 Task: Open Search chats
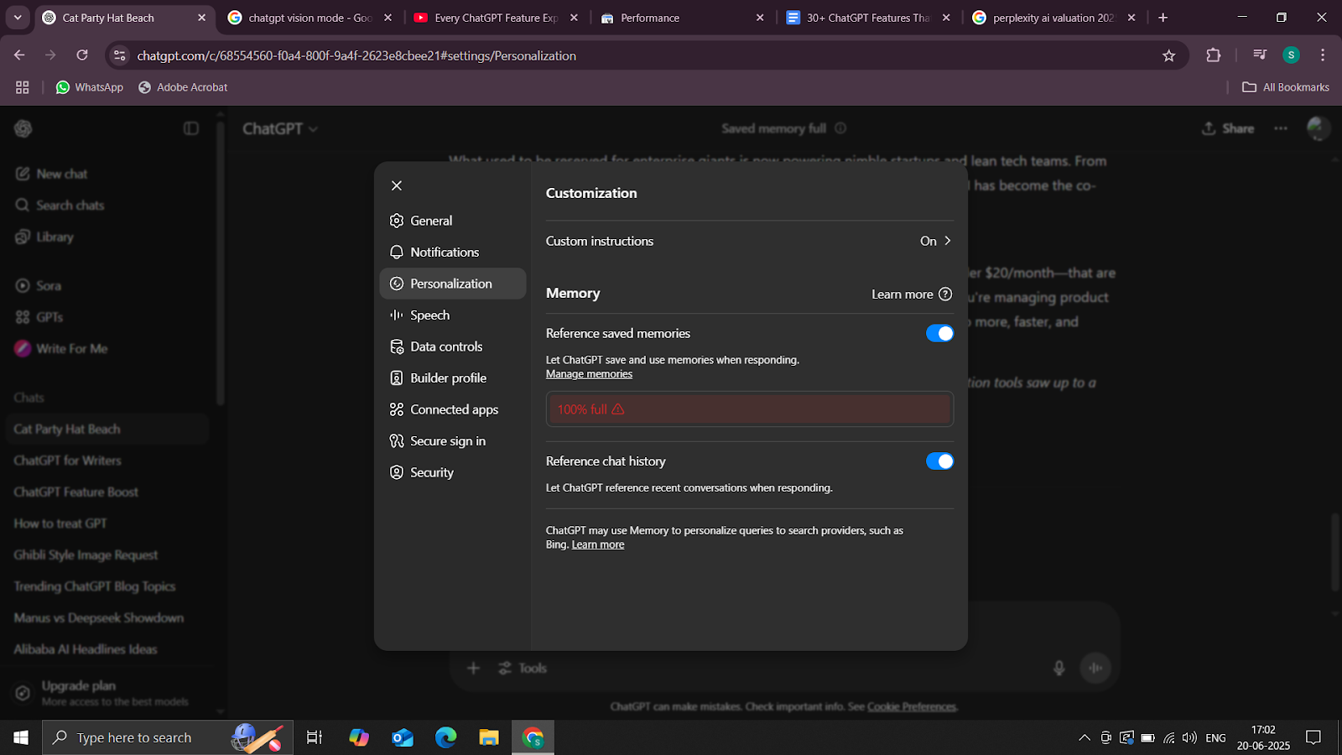(60, 206)
